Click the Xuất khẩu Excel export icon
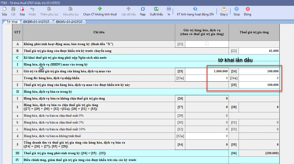The width and height of the screenshot is (294, 164). click(156, 9)
